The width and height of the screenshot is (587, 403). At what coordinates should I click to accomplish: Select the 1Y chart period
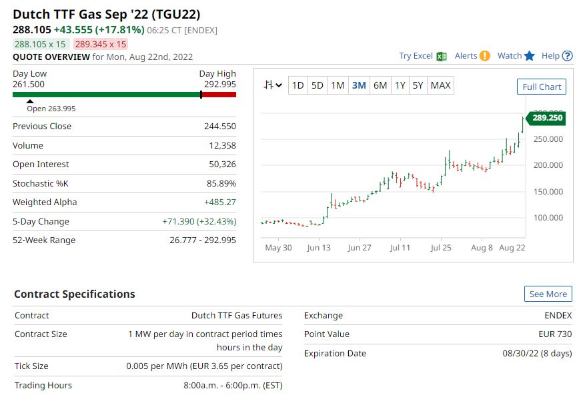tap(400, 85)
